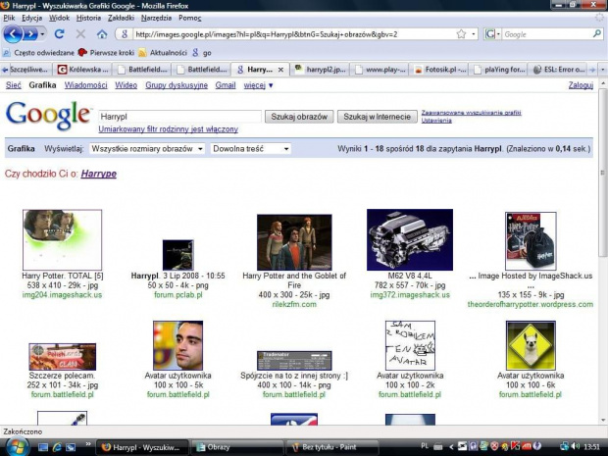Open the go bookmark
The height and width of the screenshot is (456, 608).
click(x=202, y=52)
